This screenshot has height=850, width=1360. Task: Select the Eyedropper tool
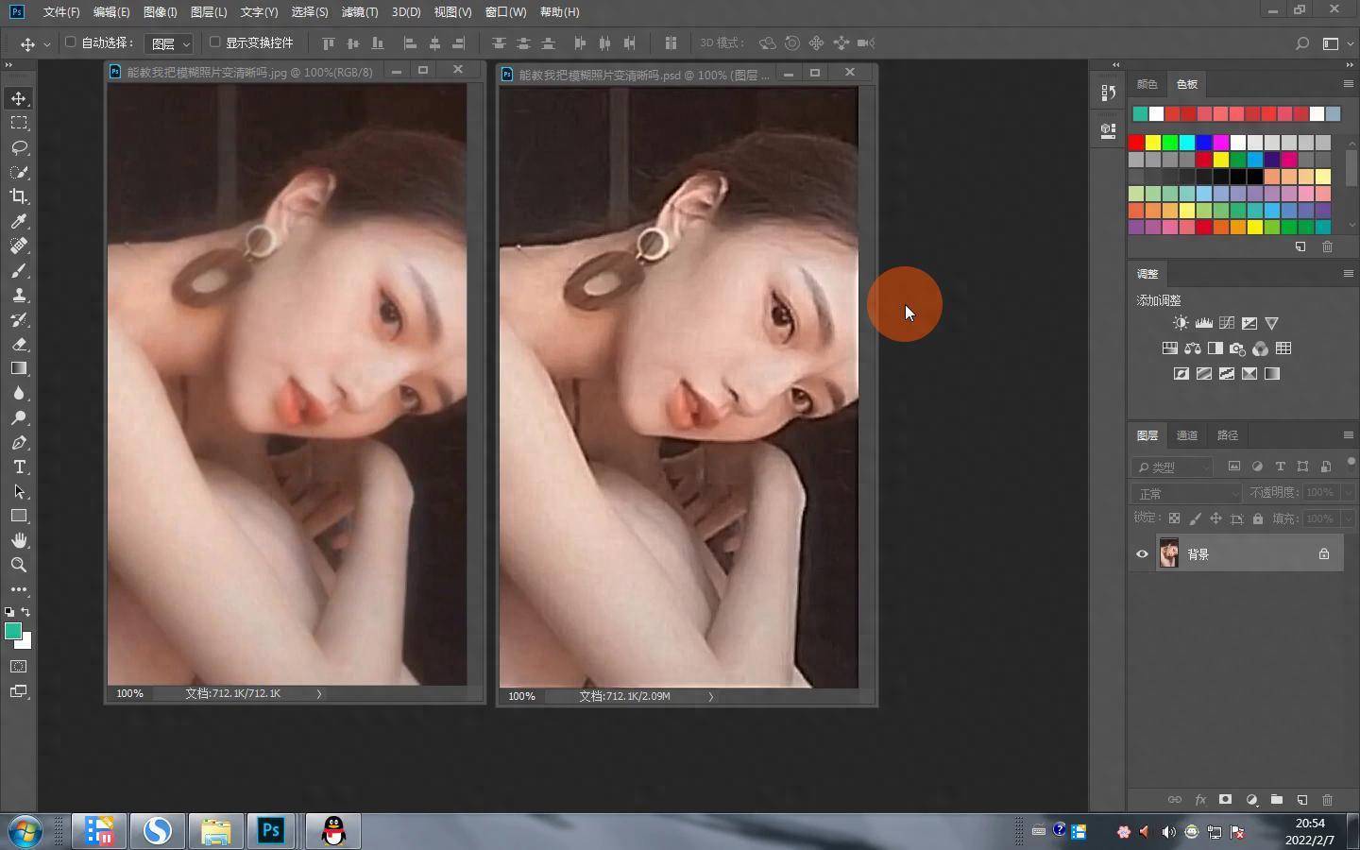(19, 221)
